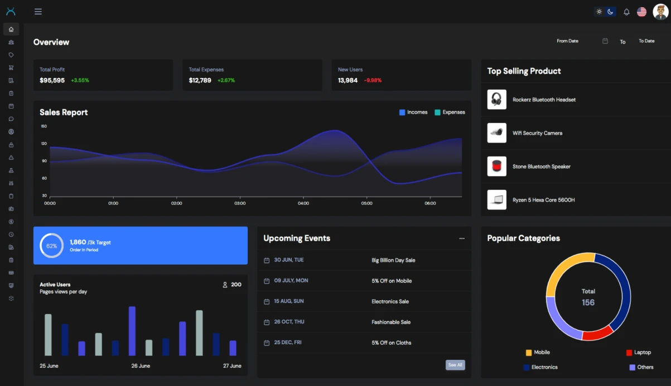This screenshot has width=671, height=386.
Task: Click the padlock icon in sidebar
Action: pos(11,145)
